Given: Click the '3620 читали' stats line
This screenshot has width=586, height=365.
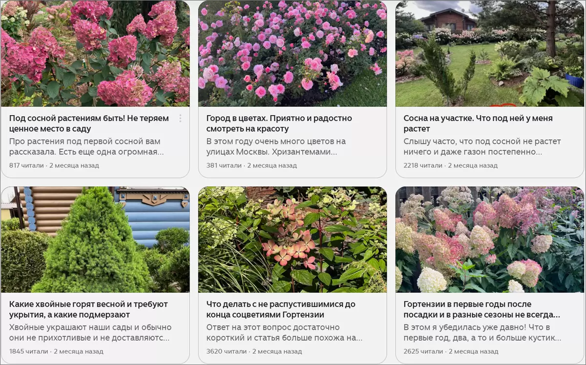Looking at the screenshot, I should tap(253, 351).
